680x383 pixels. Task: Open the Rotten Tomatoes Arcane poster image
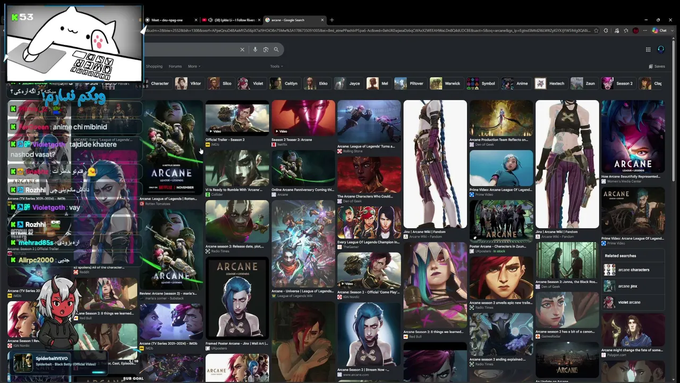171,148
